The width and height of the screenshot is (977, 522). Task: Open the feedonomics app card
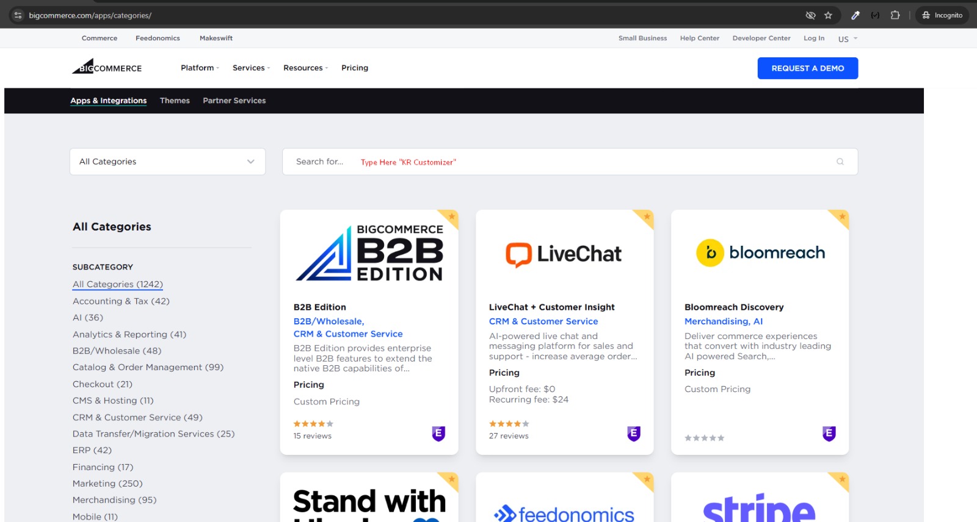tap(565, 497)
